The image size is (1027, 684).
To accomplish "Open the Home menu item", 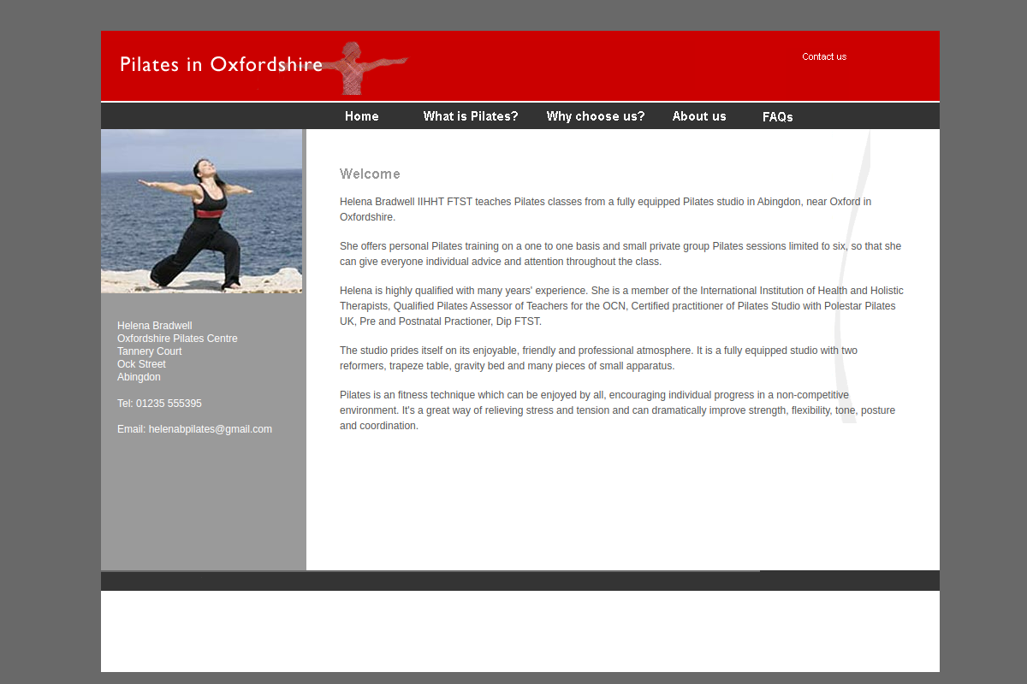I will 361,116.
